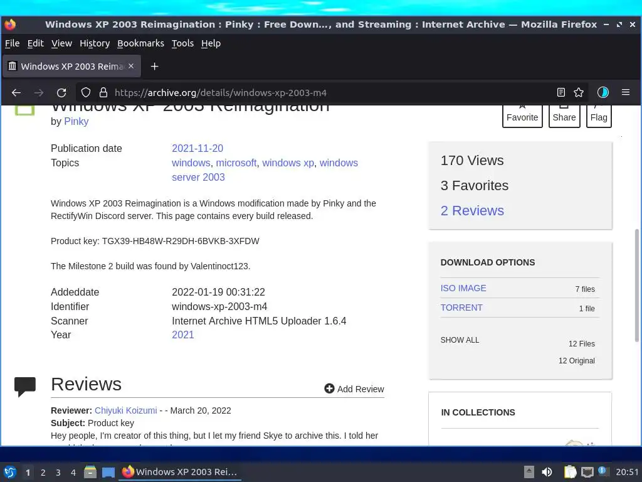
Task: Open the History menu
Action: (95, 43)
